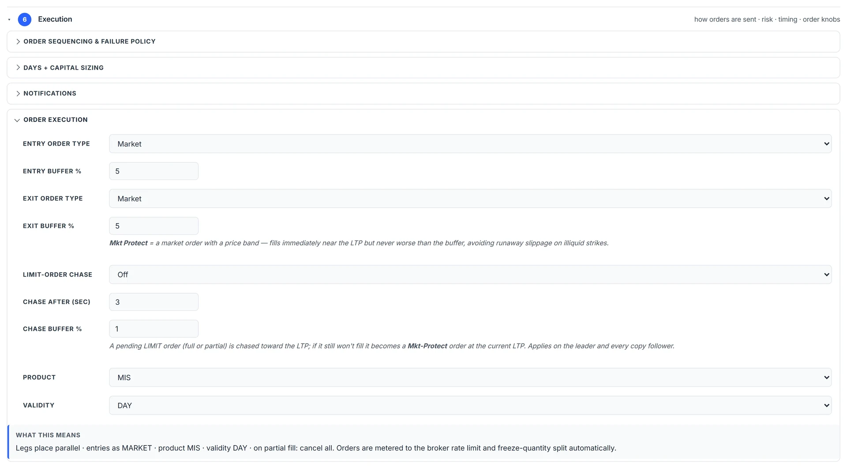This screenshot has width=847, height=468.
Task: Click the Exit Buffer % field
Action: (154, 226)
